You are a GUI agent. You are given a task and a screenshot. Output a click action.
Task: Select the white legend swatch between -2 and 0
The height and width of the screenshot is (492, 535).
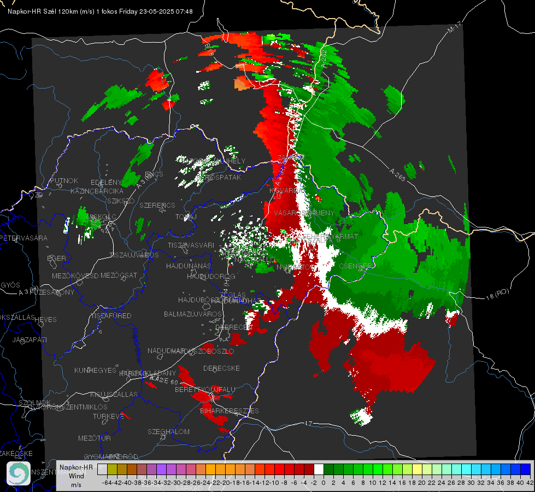point(319,469)
